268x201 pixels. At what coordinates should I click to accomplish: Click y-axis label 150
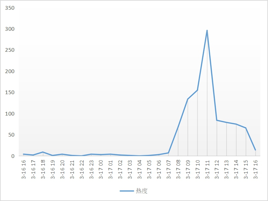(10, 92)
